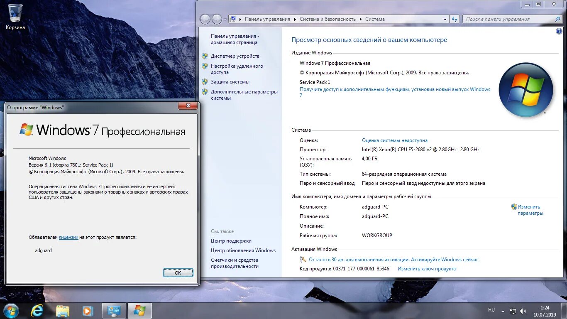Screen dimensions: 567x319
Task: Switch to the winver Windows-flag taskbar button
Action: [139, 311]
